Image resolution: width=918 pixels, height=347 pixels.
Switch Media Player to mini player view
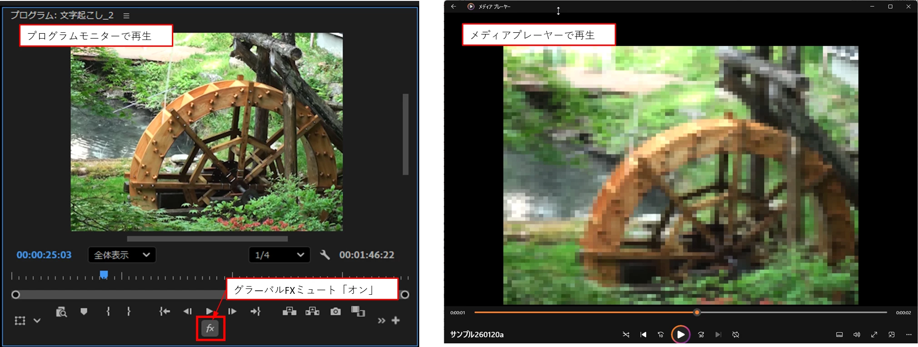(891, 335)
